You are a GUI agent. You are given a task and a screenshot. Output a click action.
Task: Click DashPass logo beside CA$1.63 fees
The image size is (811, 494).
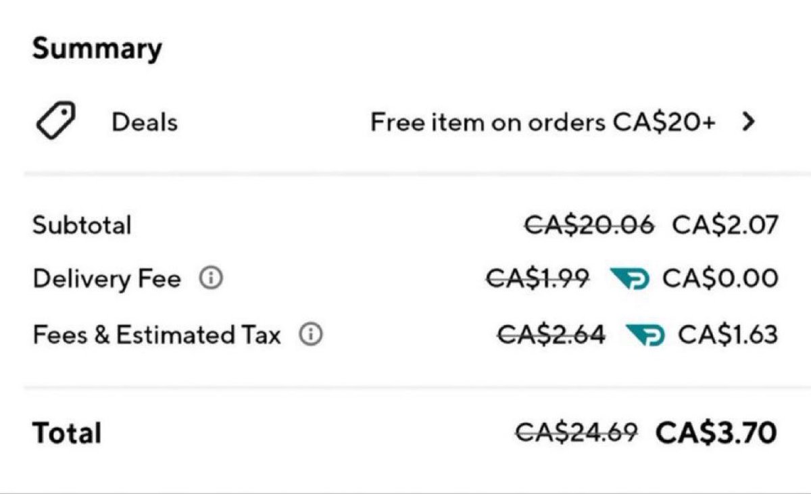click(645, 335)
